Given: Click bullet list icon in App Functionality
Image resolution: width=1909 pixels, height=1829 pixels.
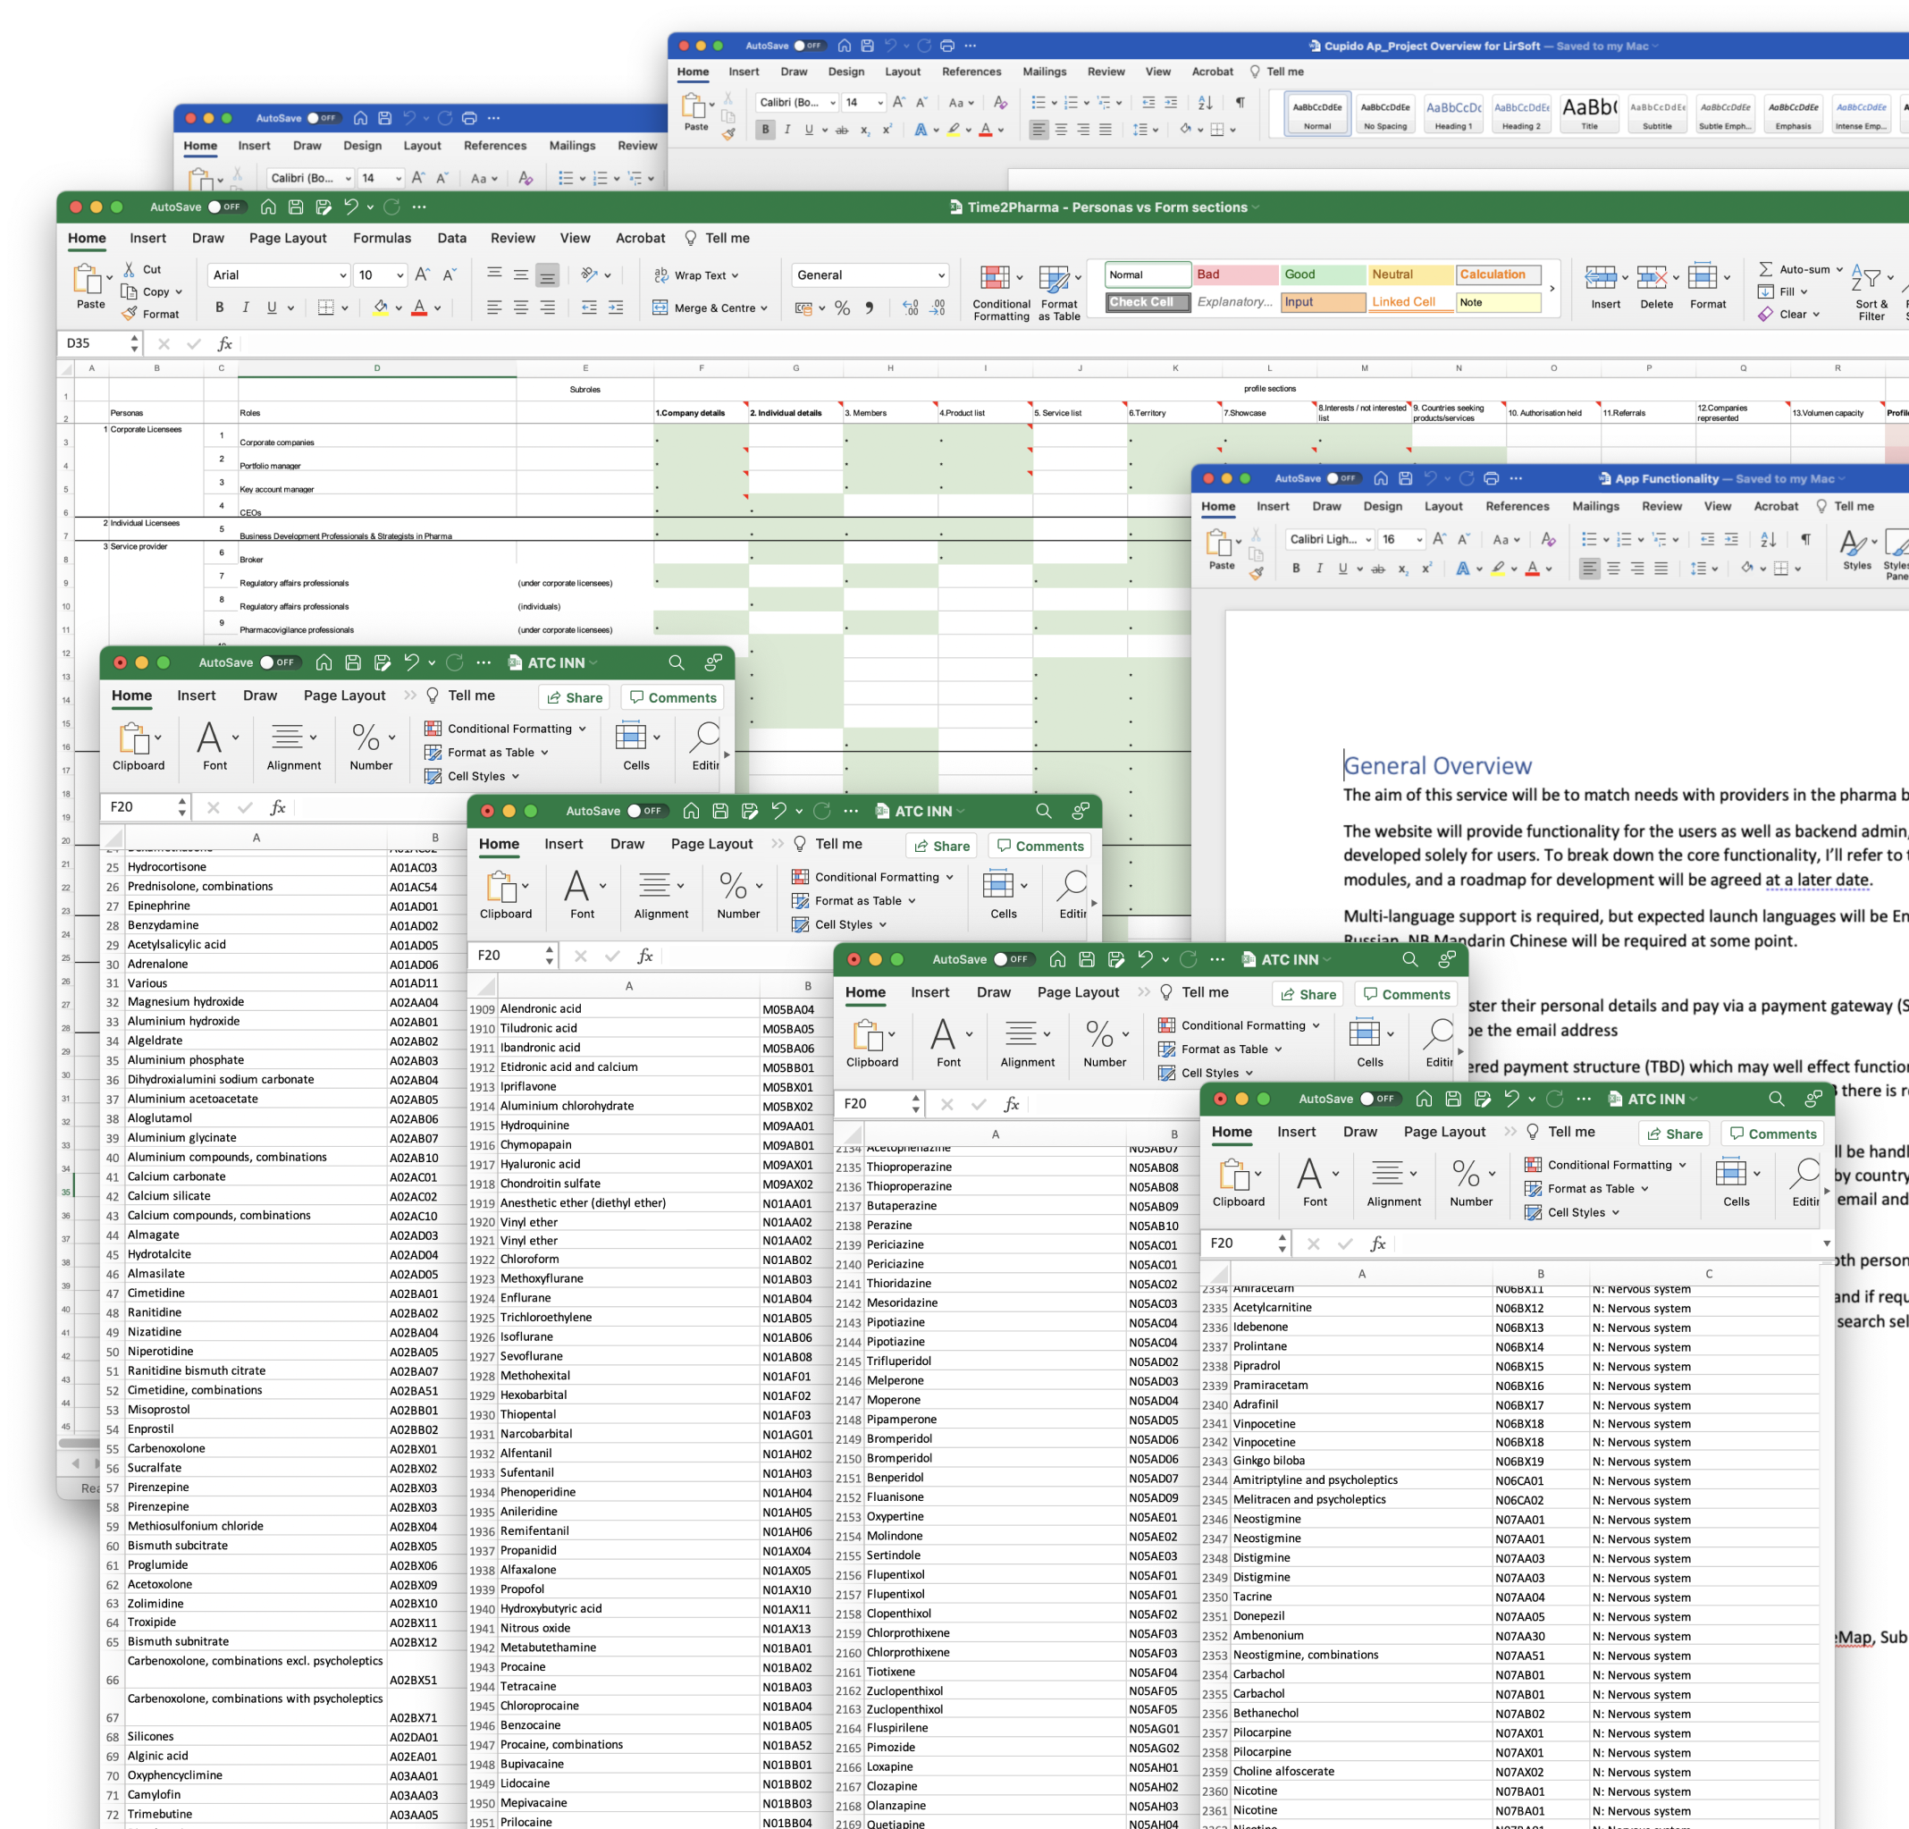Looking at the screenshot, I should tap(1588, 539).
